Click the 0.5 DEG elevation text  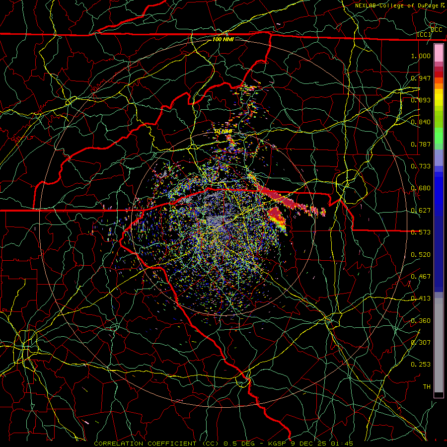click(239, 444)
